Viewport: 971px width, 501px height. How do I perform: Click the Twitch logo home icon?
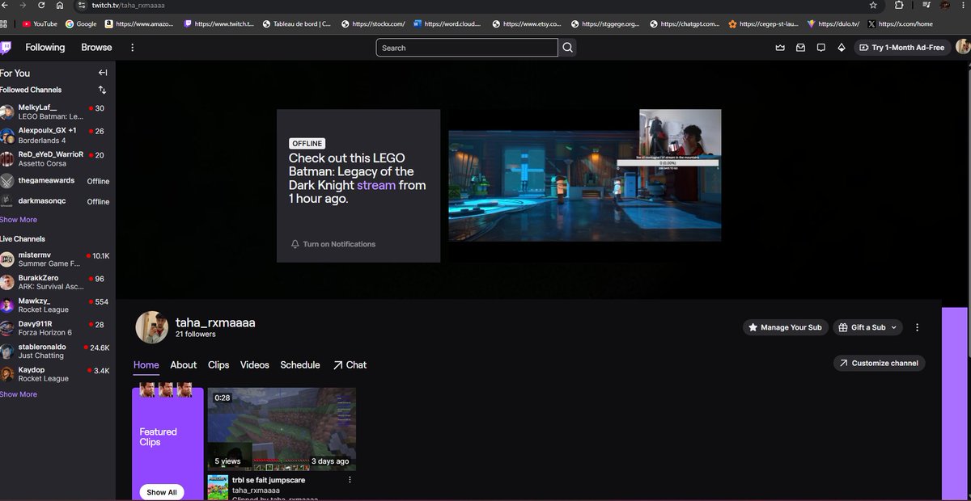[6, 48]
